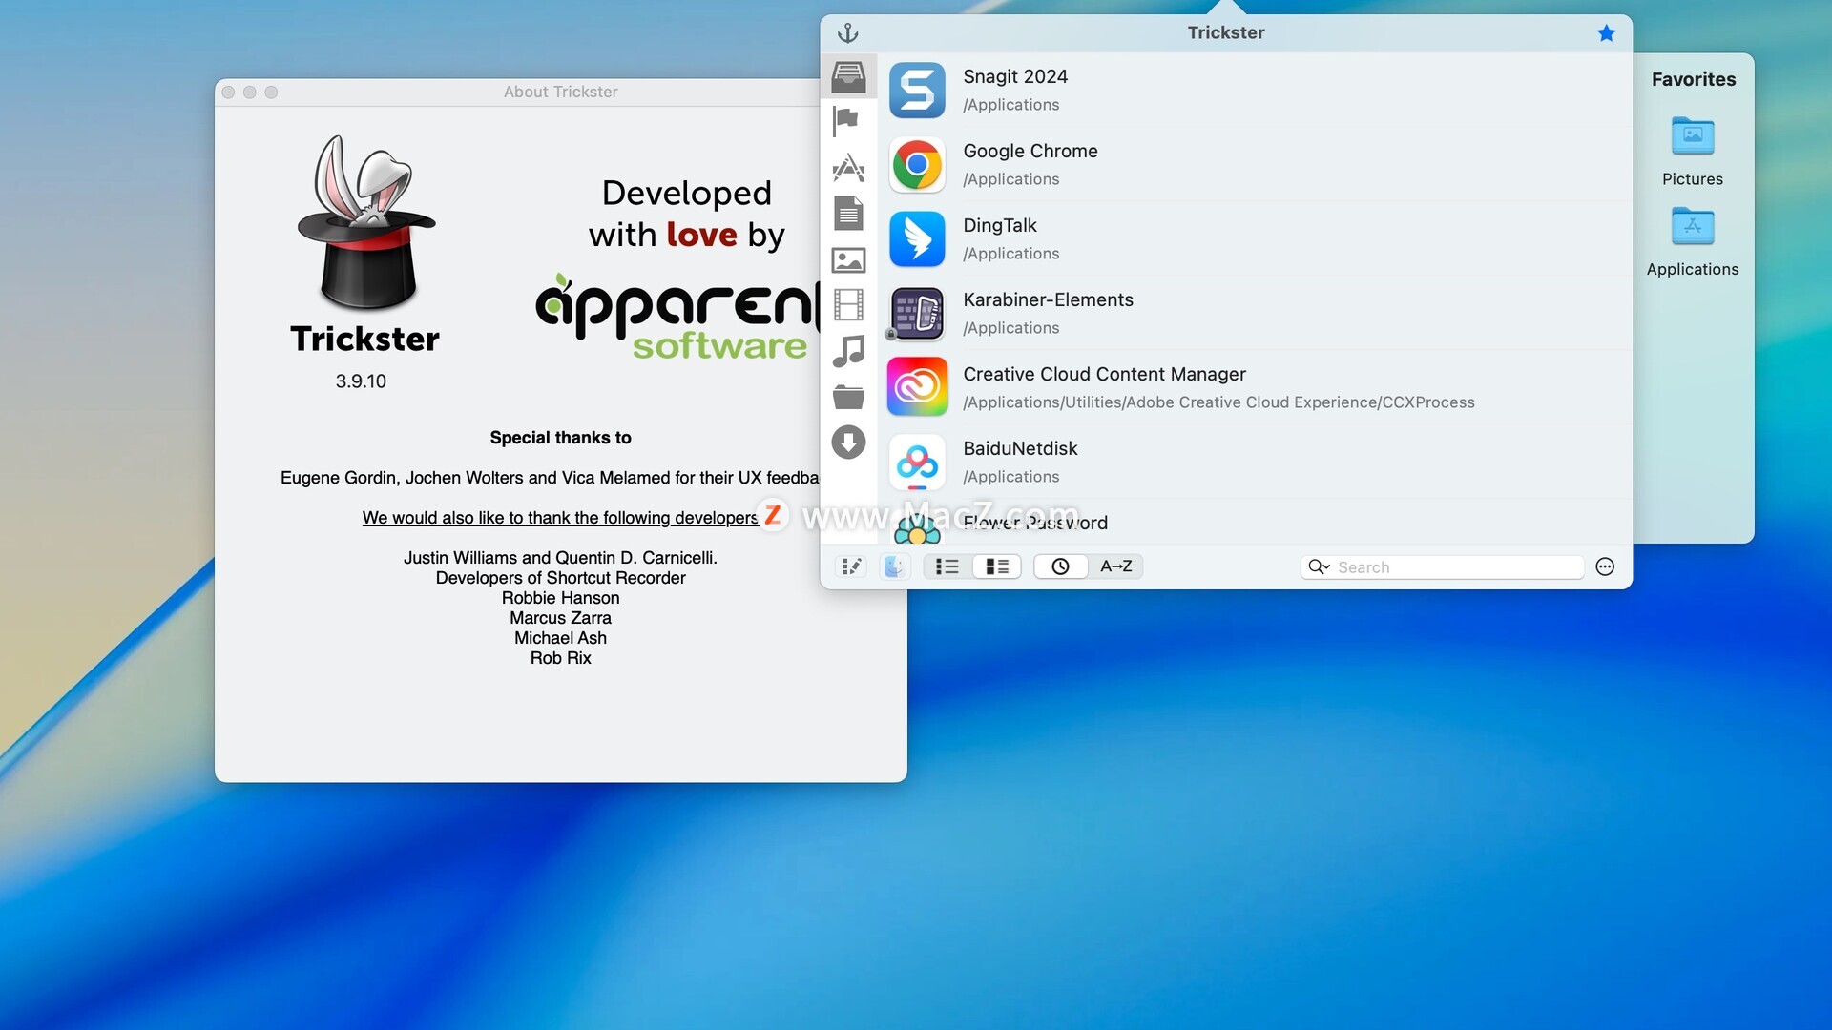This screenshot has width=1832, height=1030.
Task: Select the Images filter in sidebar
Action: (x=848, y=259)
